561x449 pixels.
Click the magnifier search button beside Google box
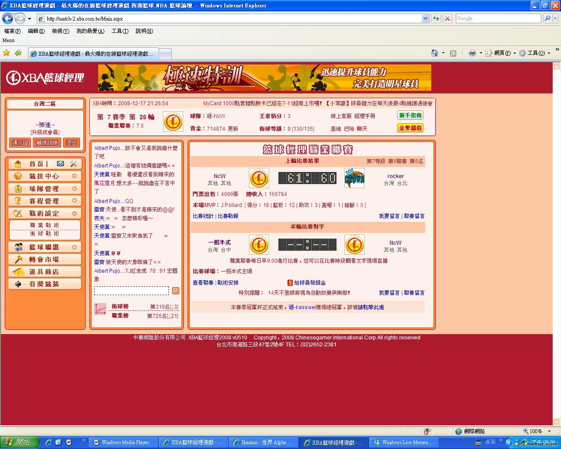[x=547, y=18]
